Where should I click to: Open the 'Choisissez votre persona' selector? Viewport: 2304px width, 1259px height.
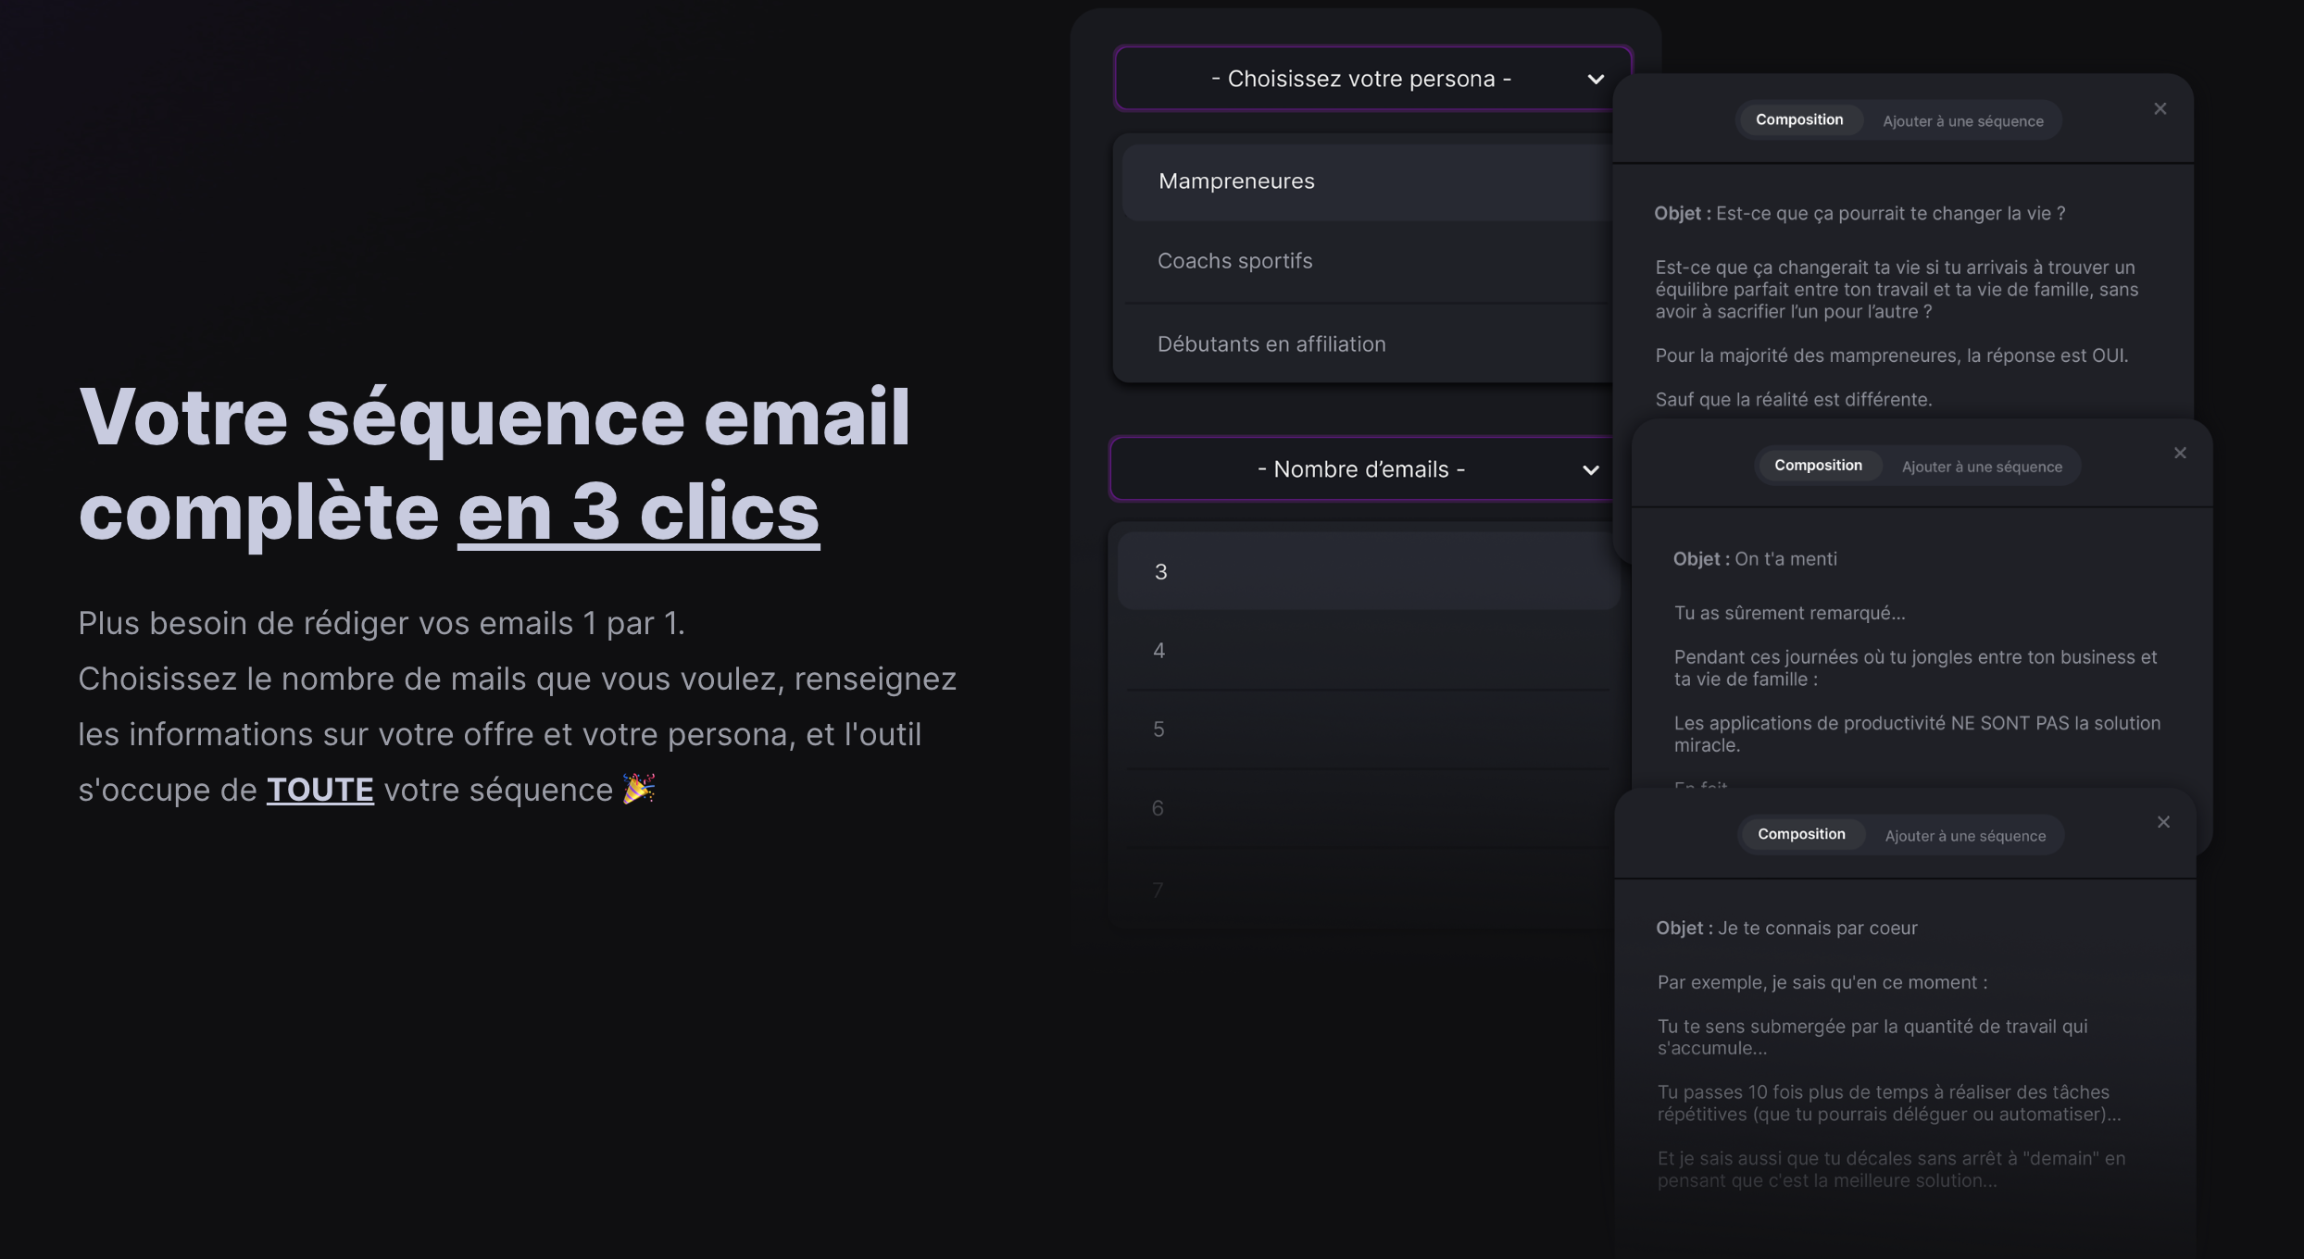[x=1360, y=80]
